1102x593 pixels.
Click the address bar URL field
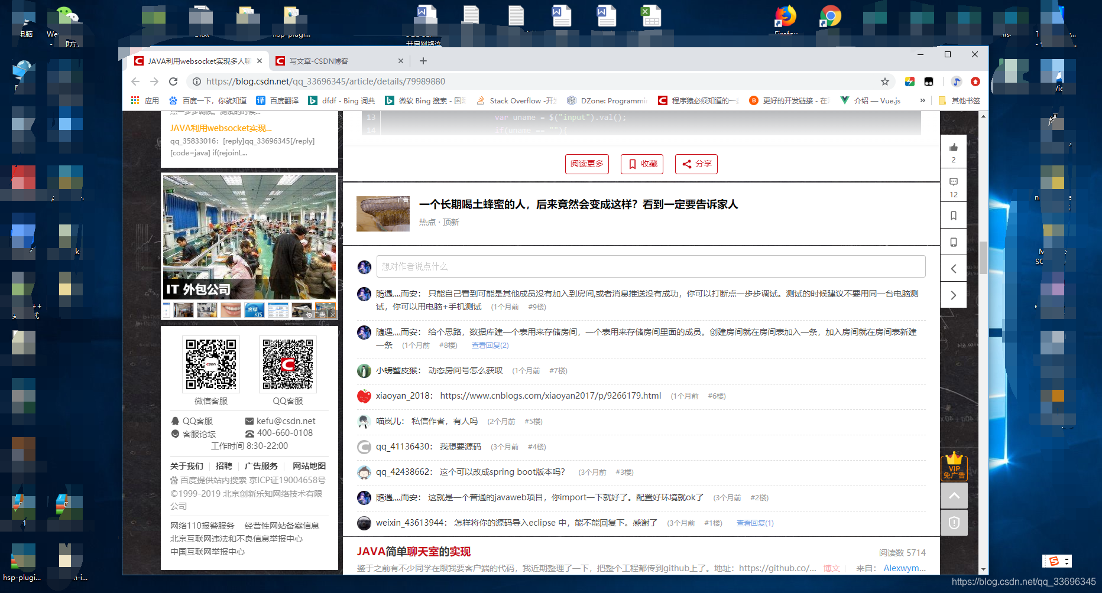(x=532, y=82)
